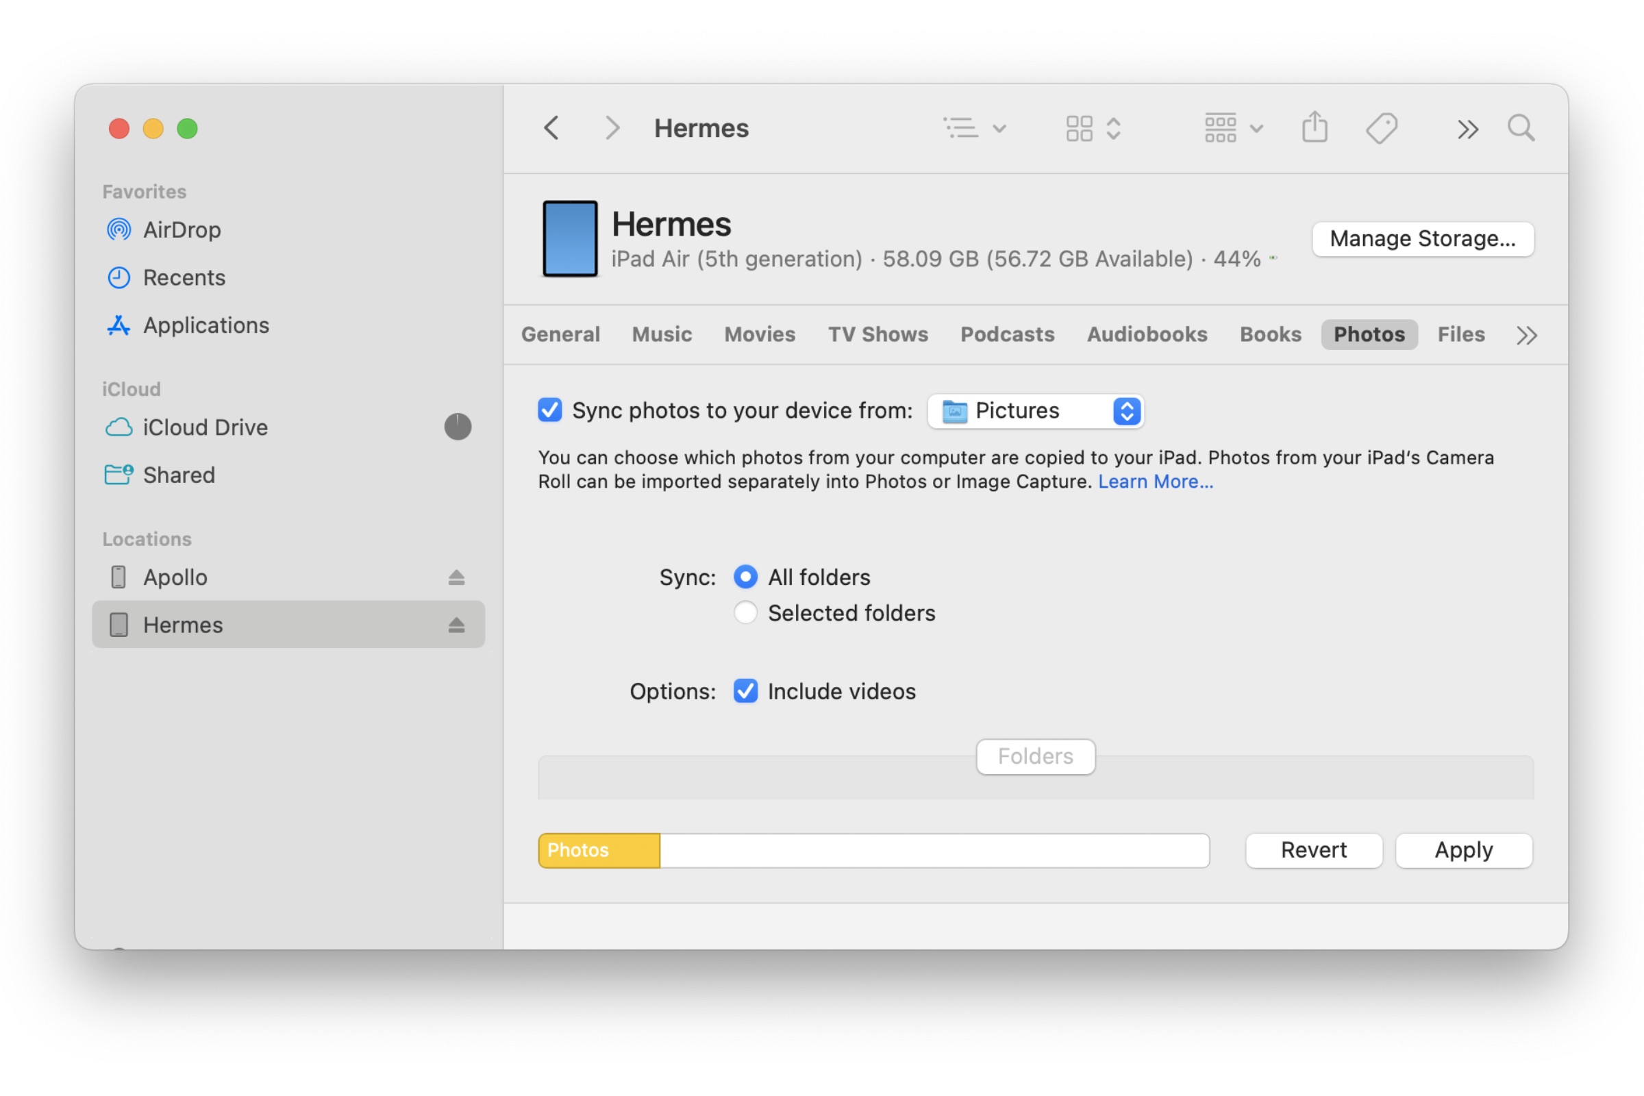The height and width of the screenshot is (1096, 1644).
Task: Toggle Include videos checkbox
Action: tap(746, 690)
